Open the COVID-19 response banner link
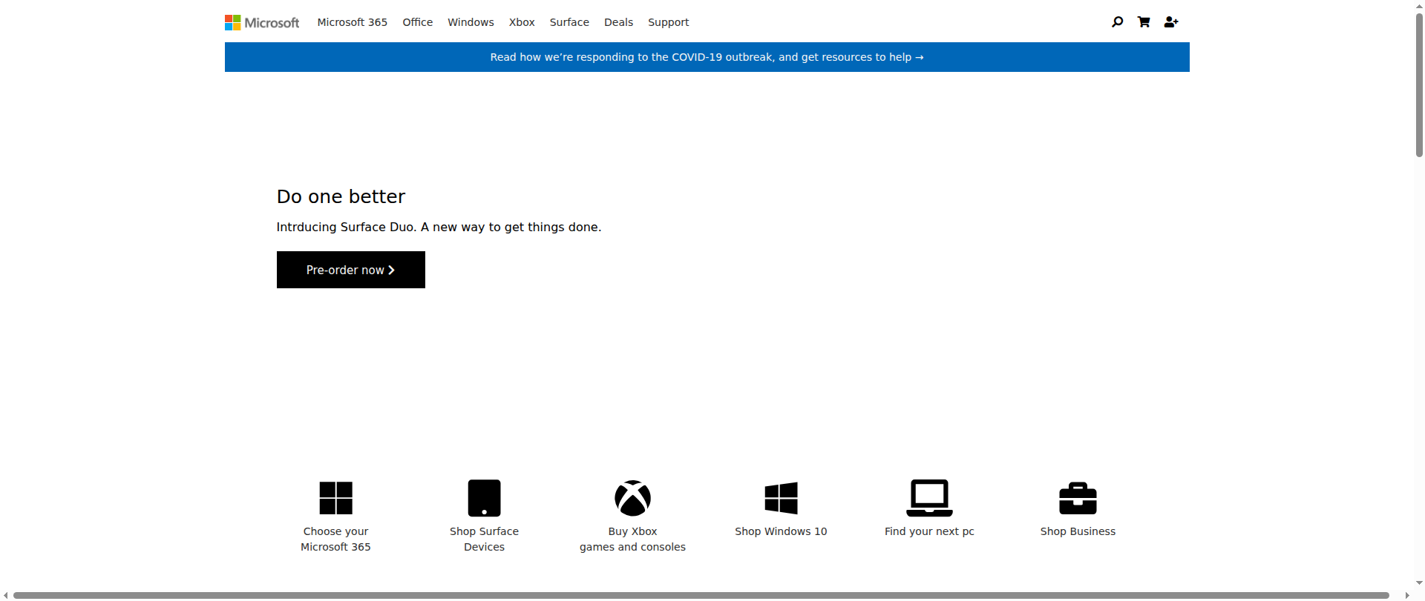The image size is (1425, 601). (707, 57)
